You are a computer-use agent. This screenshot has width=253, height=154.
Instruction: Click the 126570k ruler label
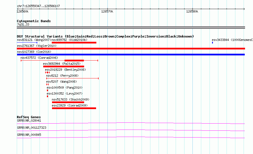[x=107, y=11]
